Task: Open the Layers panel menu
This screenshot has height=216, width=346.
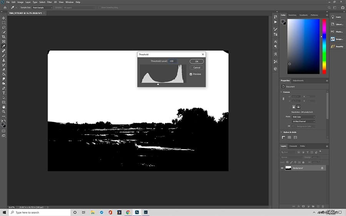Action: click(327, 146)
